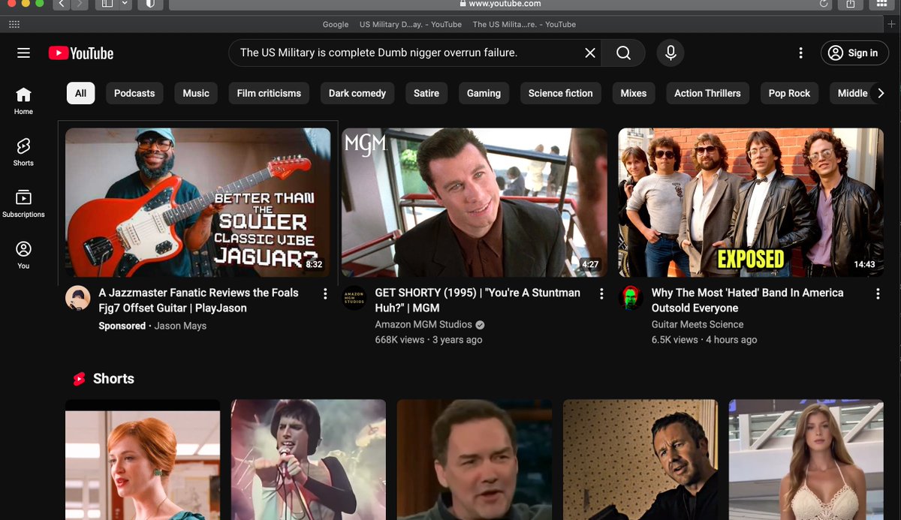Image resolution: width=901 pixels, height=520 pixels.
Task: Choose the Gaming chip
Action: click(484, 93)
